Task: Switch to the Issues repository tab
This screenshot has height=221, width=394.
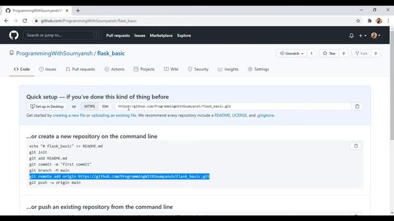Action: tap(47, 69)
